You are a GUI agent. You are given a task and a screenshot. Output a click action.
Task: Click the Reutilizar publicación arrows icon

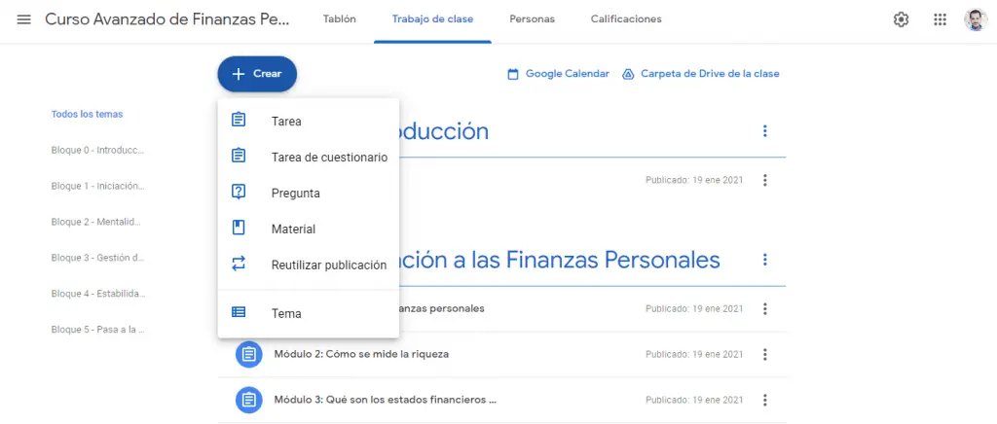(239, 265)
